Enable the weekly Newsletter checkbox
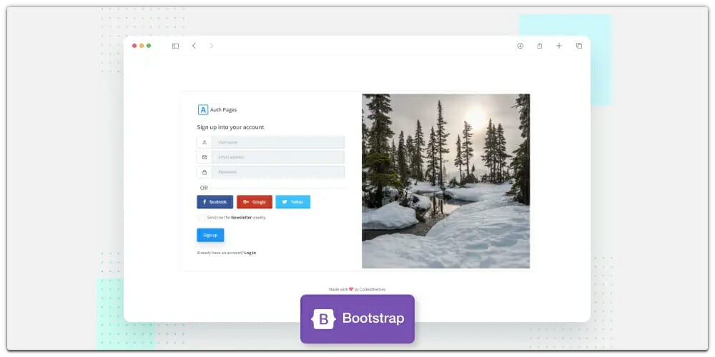 pos(202,218)
